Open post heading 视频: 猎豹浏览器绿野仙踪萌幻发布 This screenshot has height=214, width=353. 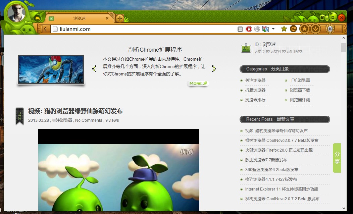pyautogui.click(x=75, y=111)
